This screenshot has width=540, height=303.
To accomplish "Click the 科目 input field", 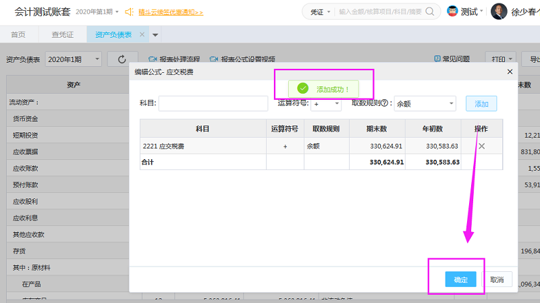I will tap(213, 103).
